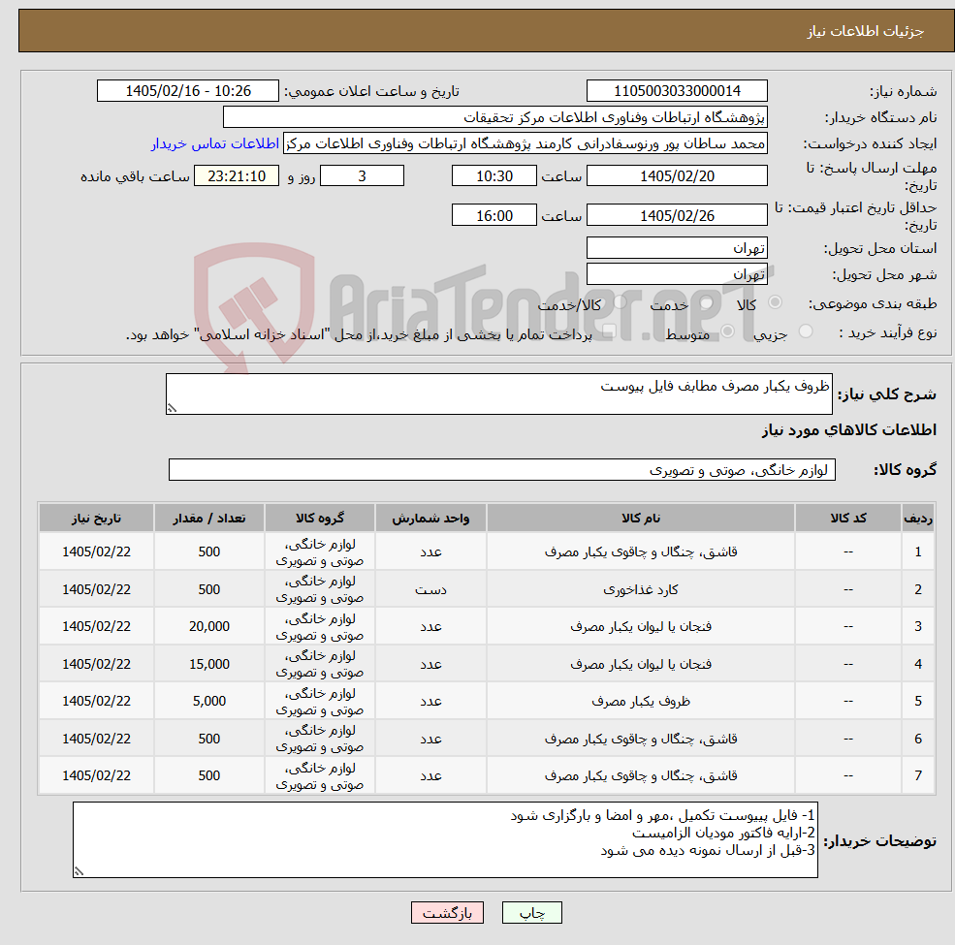Image resolution: width=955 pixels, height=945 pixels.
Task: Click the تاریخ نیاز column header
Action: coord(96,518)
